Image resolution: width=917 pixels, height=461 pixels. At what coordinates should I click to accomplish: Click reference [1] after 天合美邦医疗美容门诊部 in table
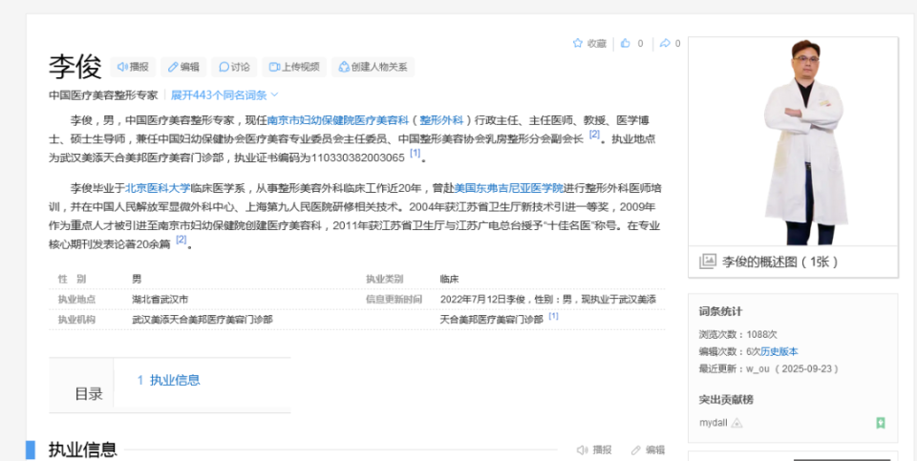click(x=553, y=316)
